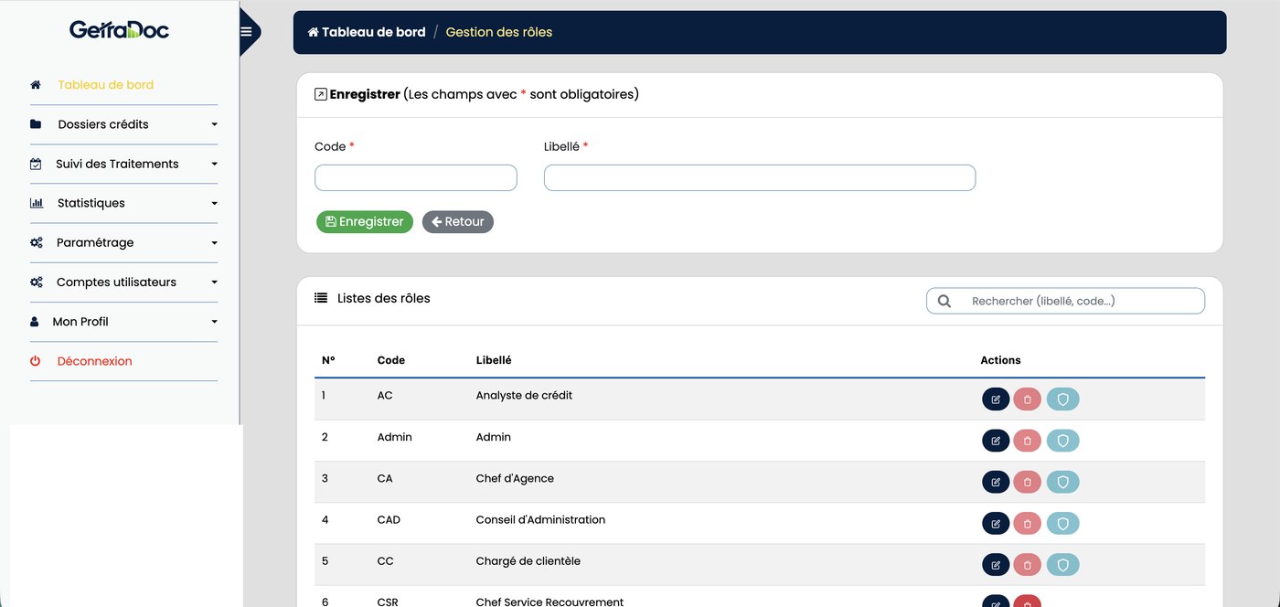Focus the Libellé input field
1280x607 pixels.
[x=760, y=177]
